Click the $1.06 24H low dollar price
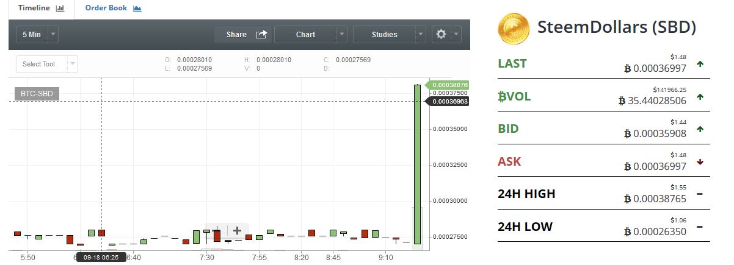This screenshot has width=734, height=265. pos(678,220)
